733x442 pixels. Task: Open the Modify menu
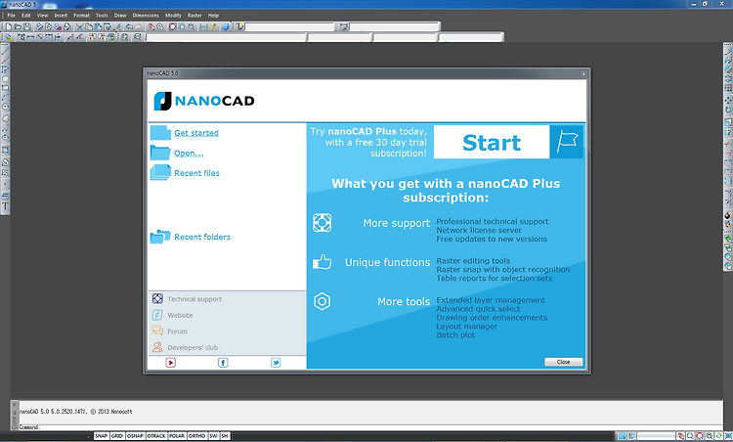point(173,16)
